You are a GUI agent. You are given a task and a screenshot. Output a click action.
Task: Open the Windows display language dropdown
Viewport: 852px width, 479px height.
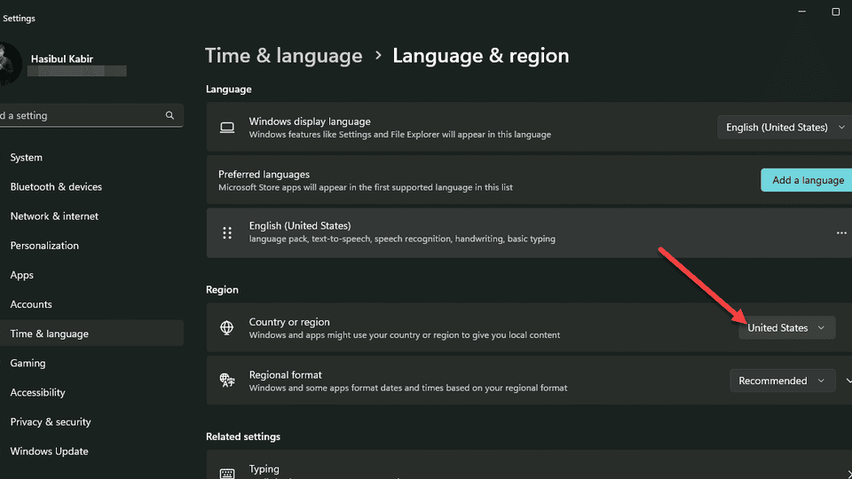pyautogui.click(x=785, y=127)
